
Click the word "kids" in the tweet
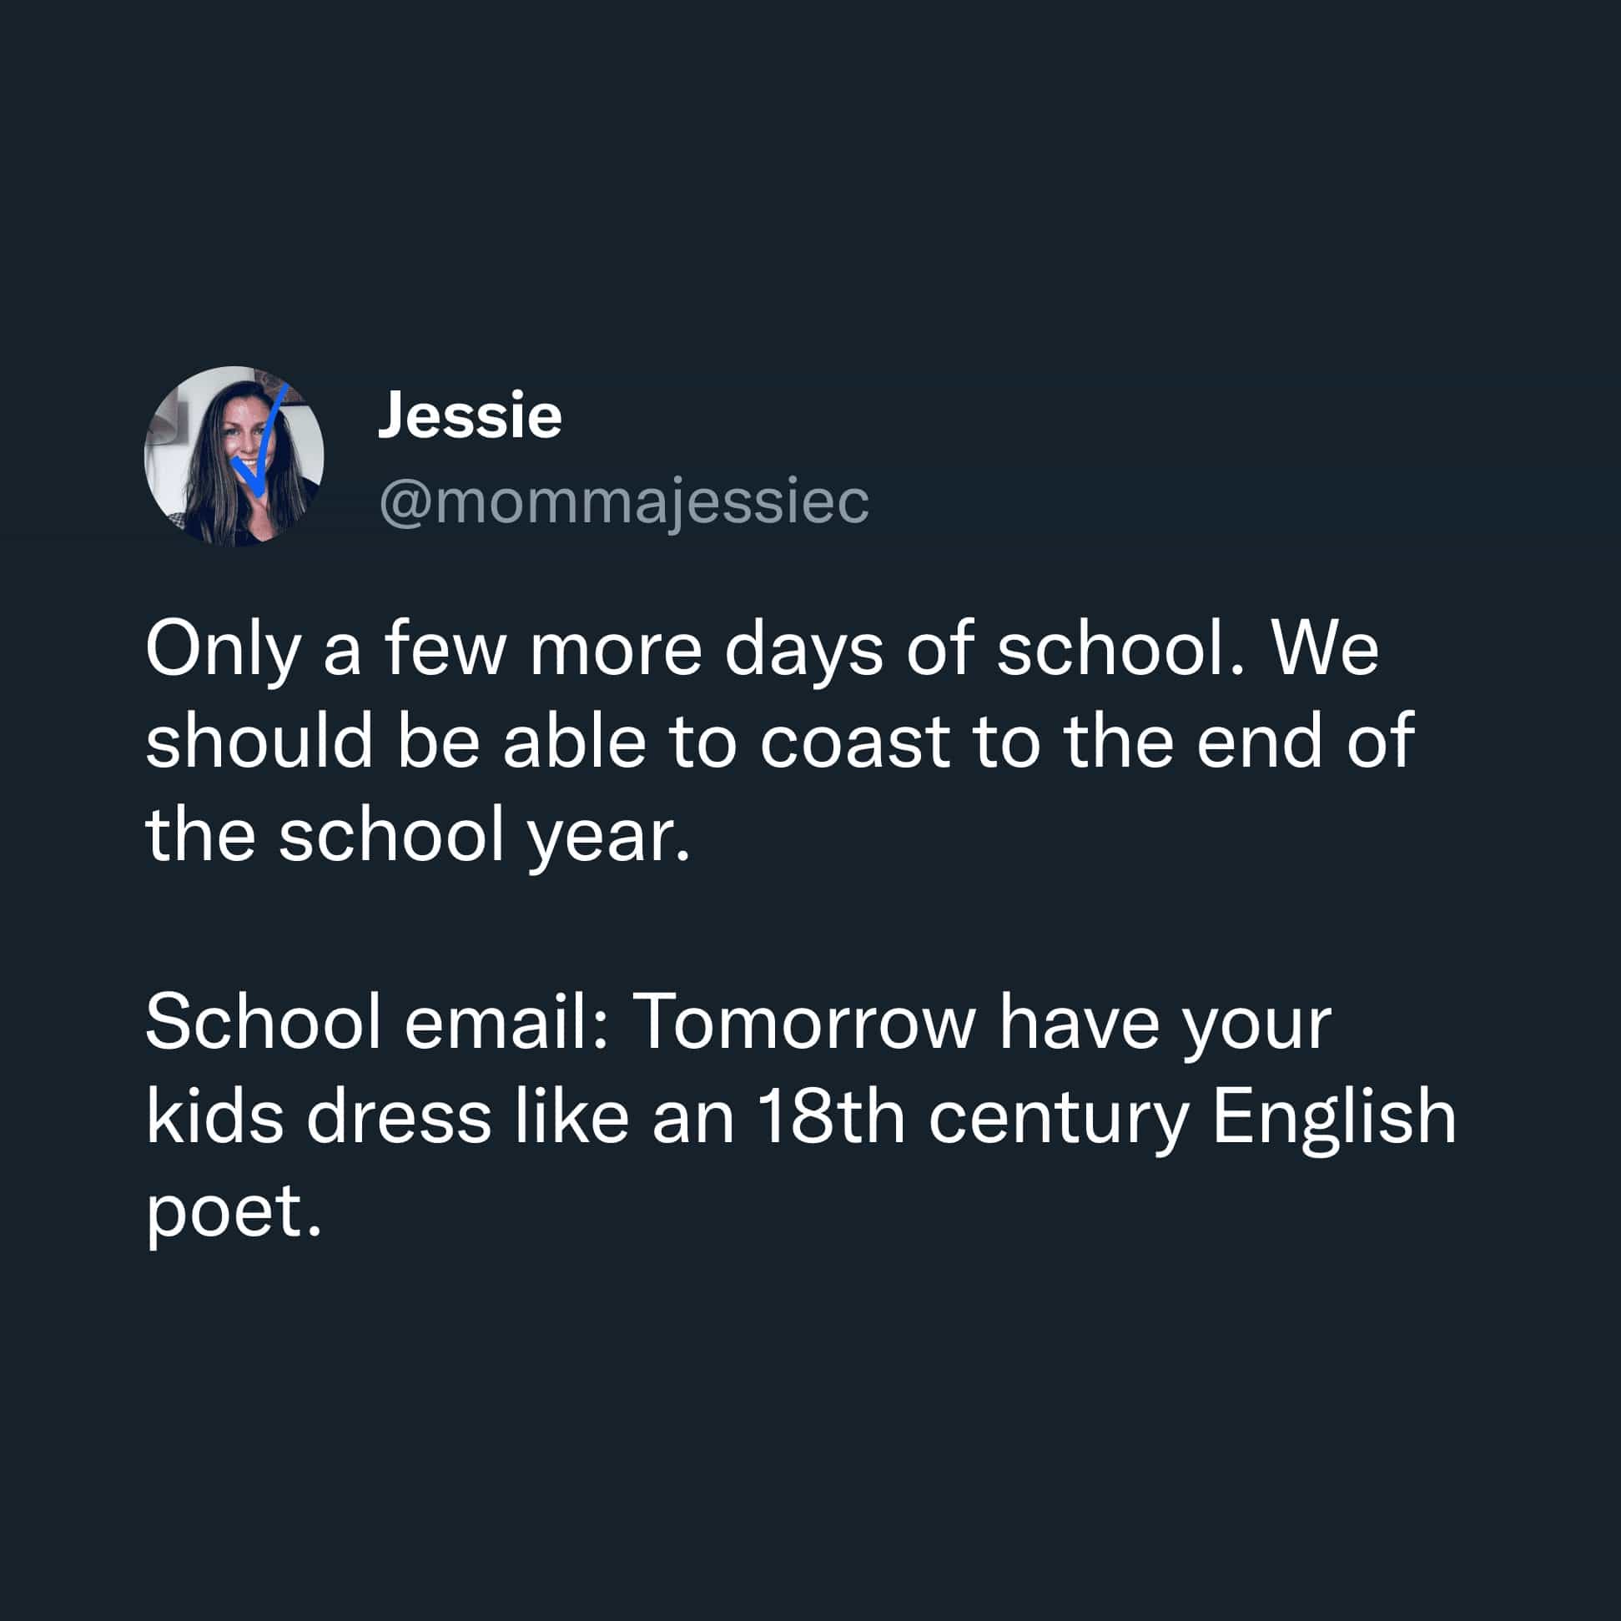[214, 1117]
